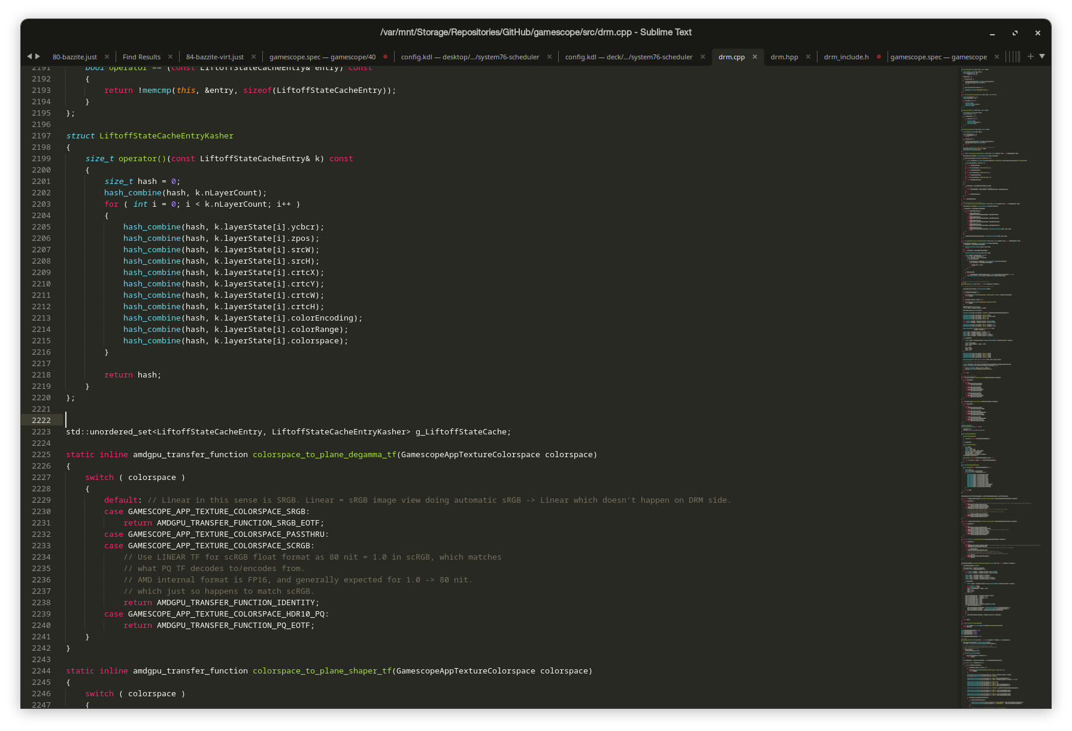Go to the next tab using the right arrow
The width and height of the screenshot is (1072, 731).
(38, 56)
